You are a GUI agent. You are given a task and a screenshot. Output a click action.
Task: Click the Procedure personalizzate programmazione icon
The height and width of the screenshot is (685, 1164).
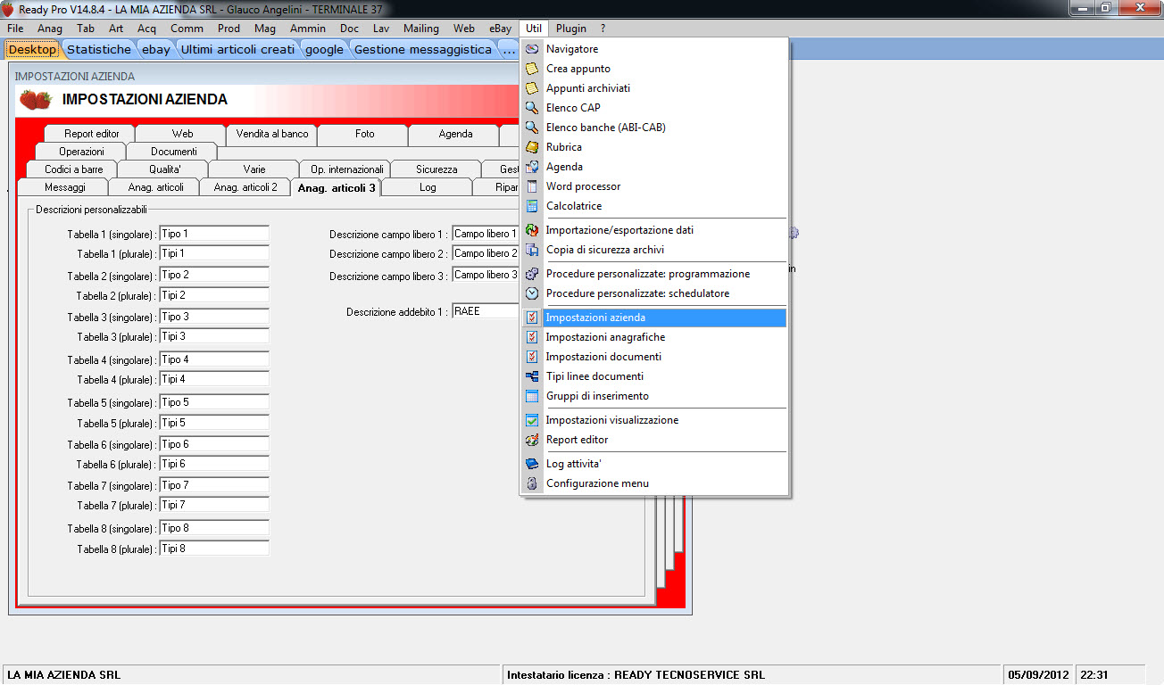point(532,274)
